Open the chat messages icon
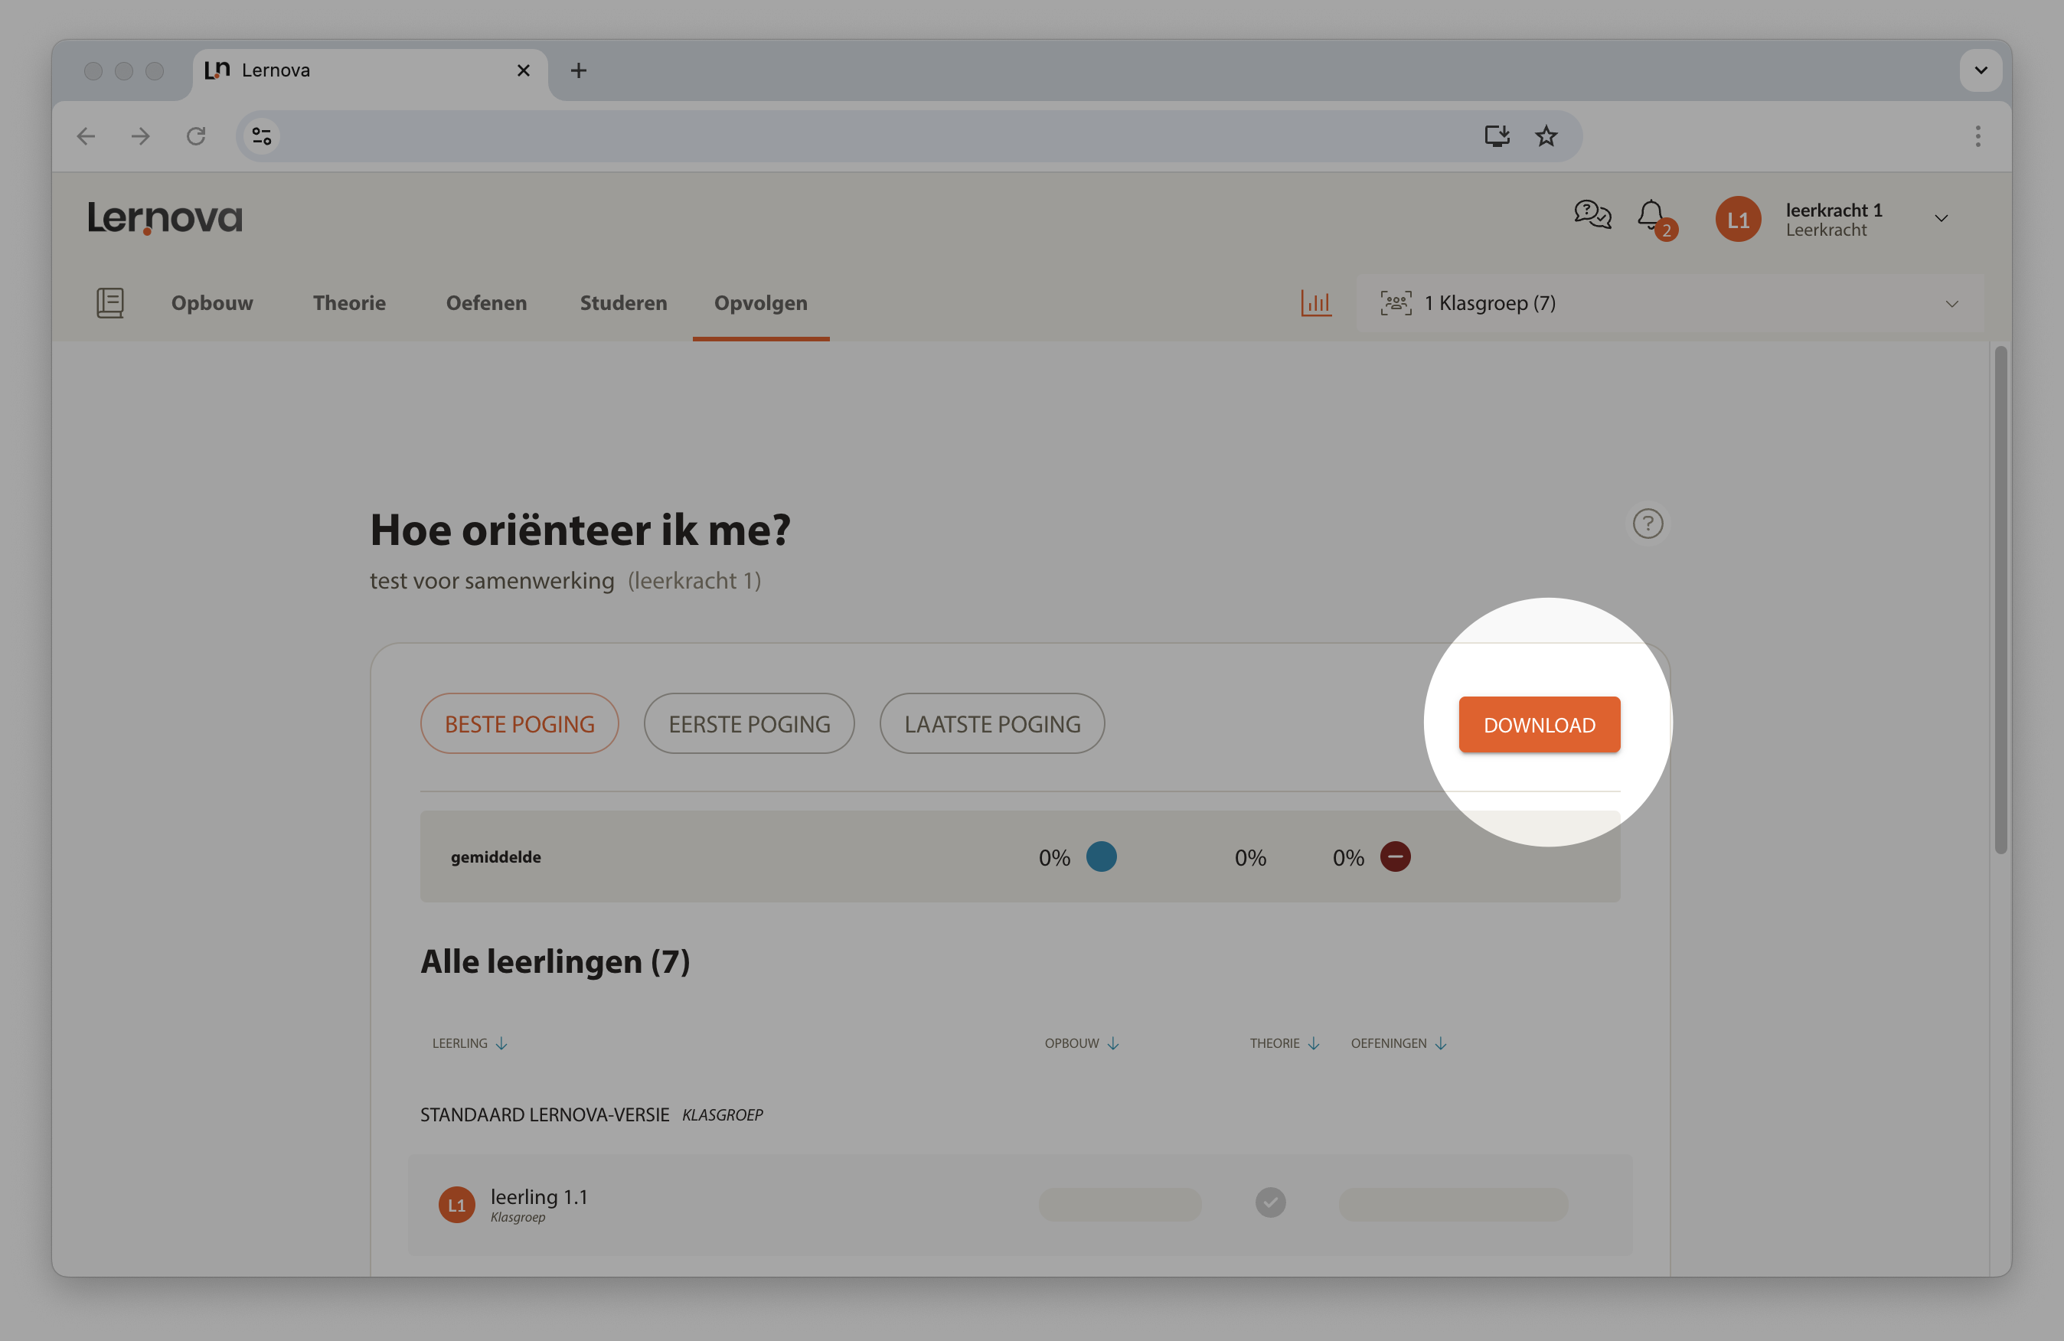Screen dimensions: 2064x1341 coord(1592,214)
